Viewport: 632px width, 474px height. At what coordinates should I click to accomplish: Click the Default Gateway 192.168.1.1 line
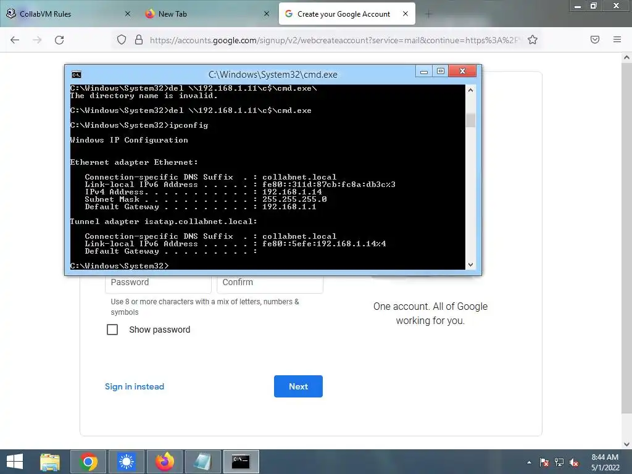pos(201,207)
